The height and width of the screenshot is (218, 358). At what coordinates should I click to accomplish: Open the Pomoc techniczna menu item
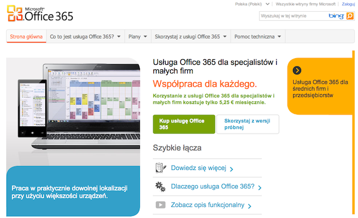258,36
